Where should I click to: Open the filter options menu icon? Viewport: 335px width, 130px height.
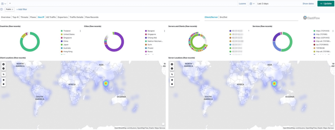point(2,9)
